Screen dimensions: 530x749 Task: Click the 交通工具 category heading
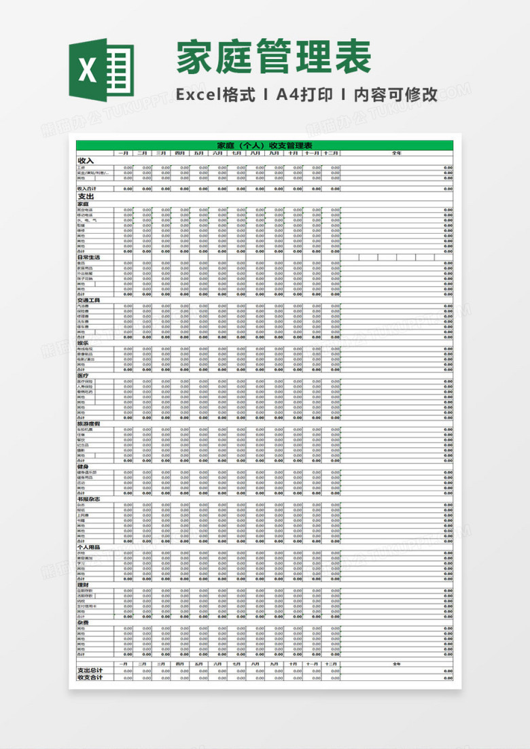[89, 300]
